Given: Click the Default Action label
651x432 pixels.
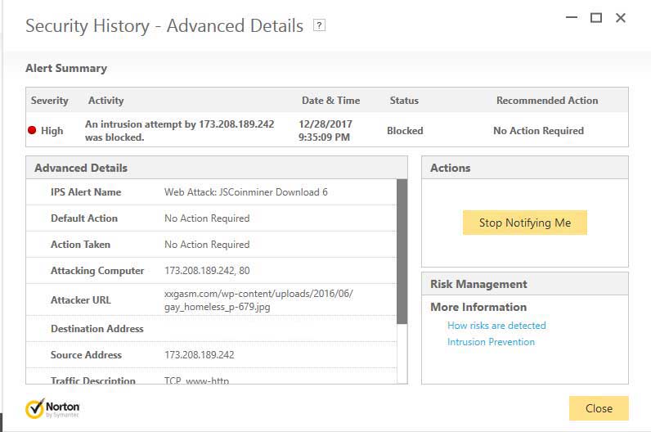Looking at the screenshot, I should click(x=84, y=218).
